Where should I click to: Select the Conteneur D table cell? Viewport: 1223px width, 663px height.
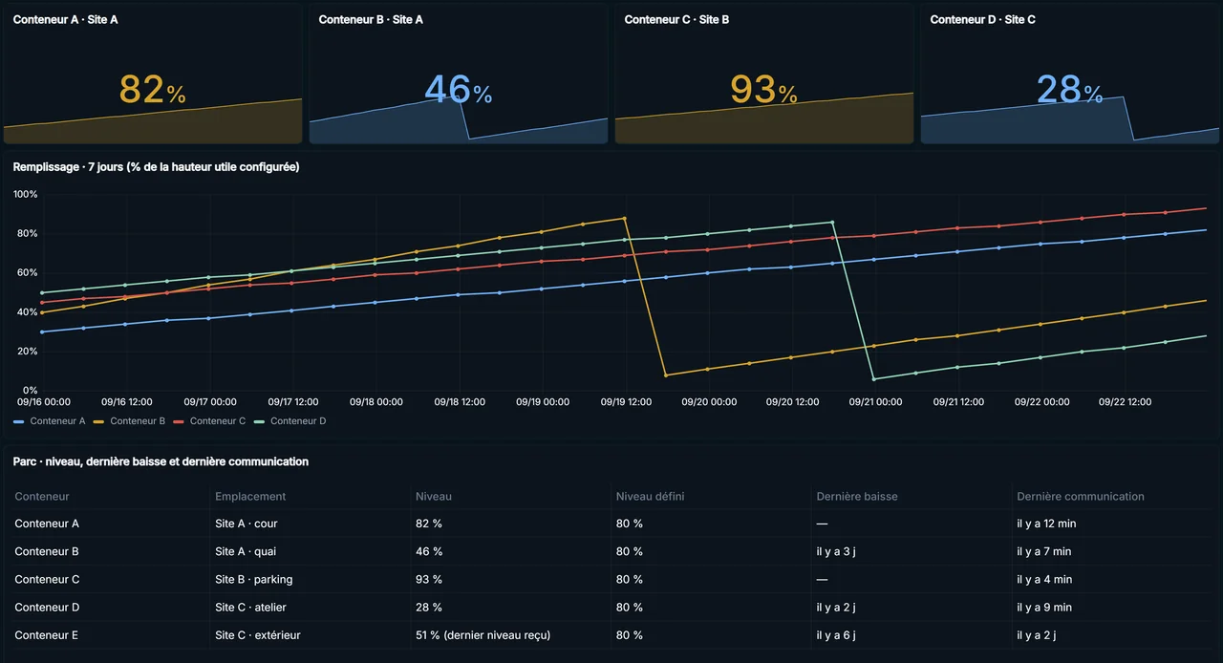pos(47,607)
